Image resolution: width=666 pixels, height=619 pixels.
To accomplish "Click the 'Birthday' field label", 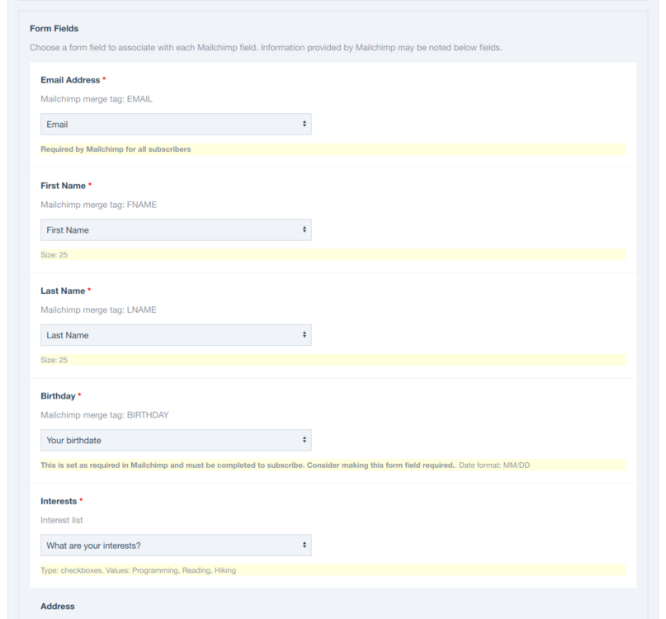I will [58, 395].
